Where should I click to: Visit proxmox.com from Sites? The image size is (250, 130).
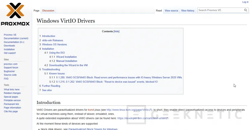[x=11, y=64]
